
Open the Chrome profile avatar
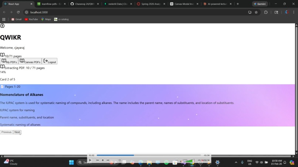point(287,12)
